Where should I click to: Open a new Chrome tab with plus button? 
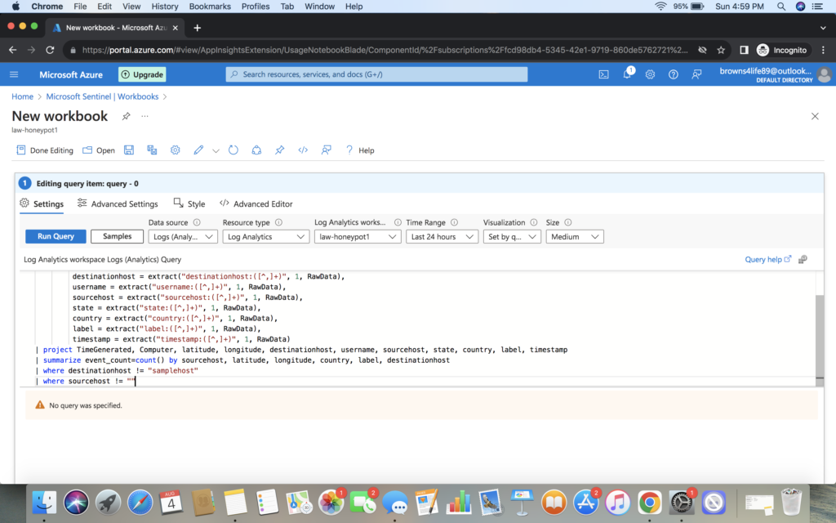pyautogui.click(x=198, y=28)
